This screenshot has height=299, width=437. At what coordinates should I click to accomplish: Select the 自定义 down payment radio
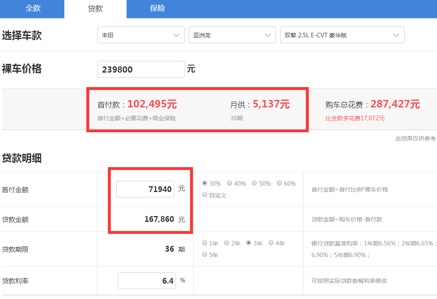point(205,195)
